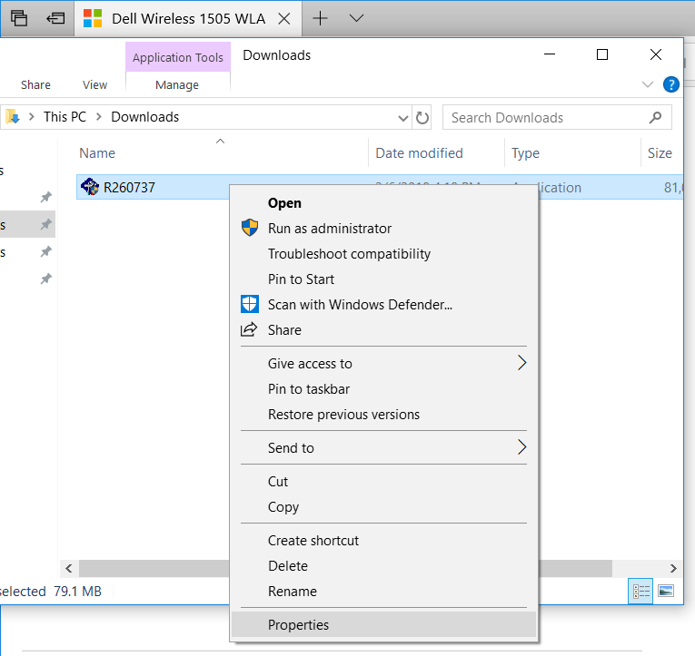Choose Share from the context menu
695x656 pixels.
[383, 330]
